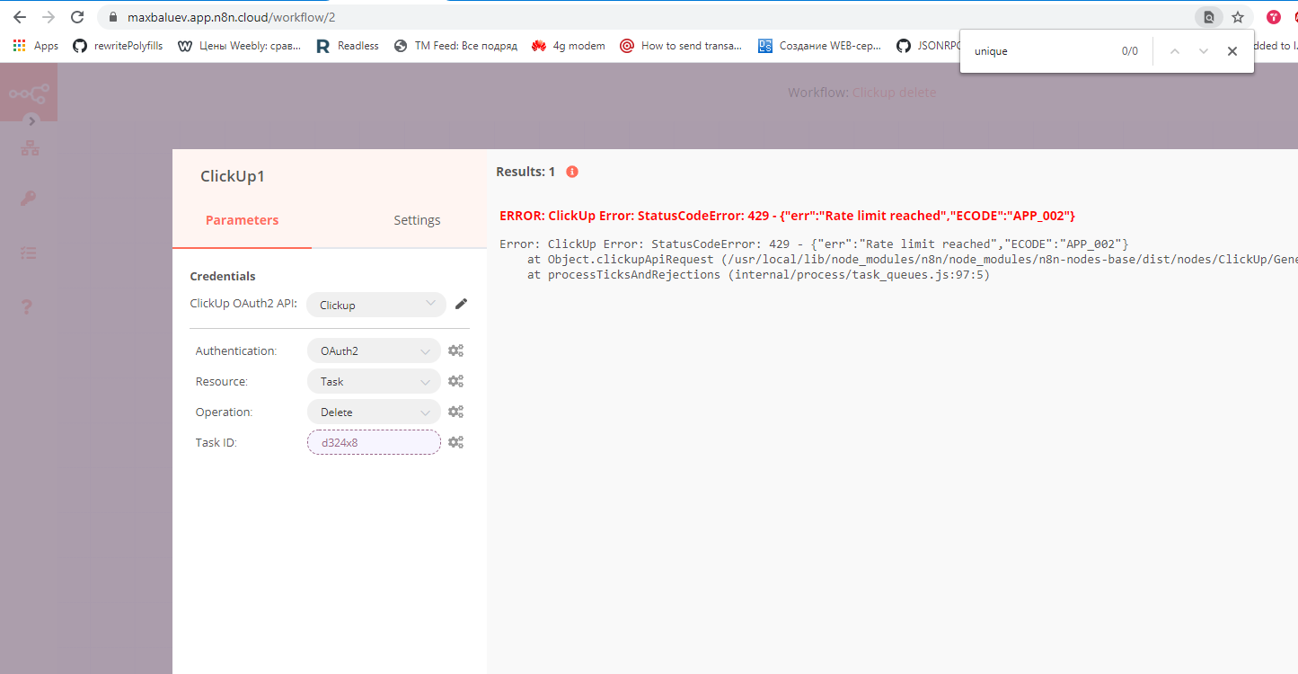This screenshot has width=1298, height=674.
Task: Bookmark this page with the star icon
Action: (1238, 17)
